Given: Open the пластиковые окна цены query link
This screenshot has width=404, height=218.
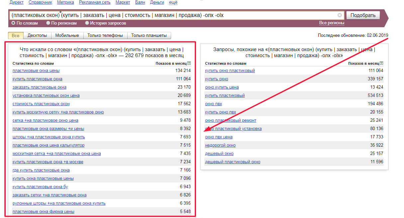Looking at the screenshot, I should (x=36, y=71).
